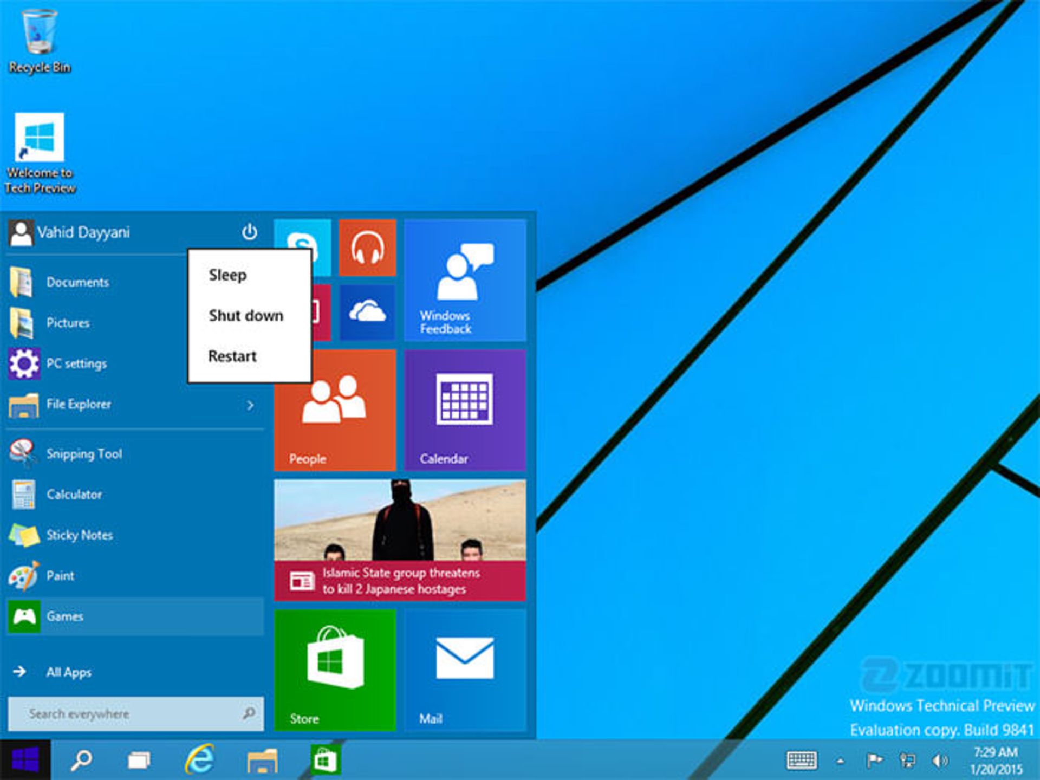
Task: Launch Internet Explorer from taskbar
Action: [x=200, y=759]
